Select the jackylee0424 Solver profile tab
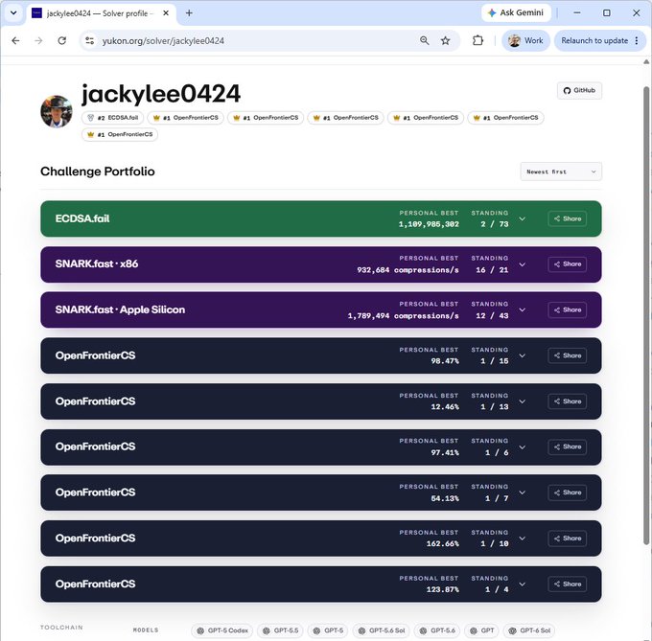This screenshot has width=652, height=641. (100, 13)
